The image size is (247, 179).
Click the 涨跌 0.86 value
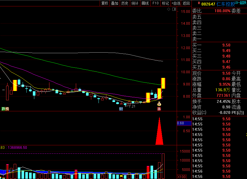(x=226, y=79)
